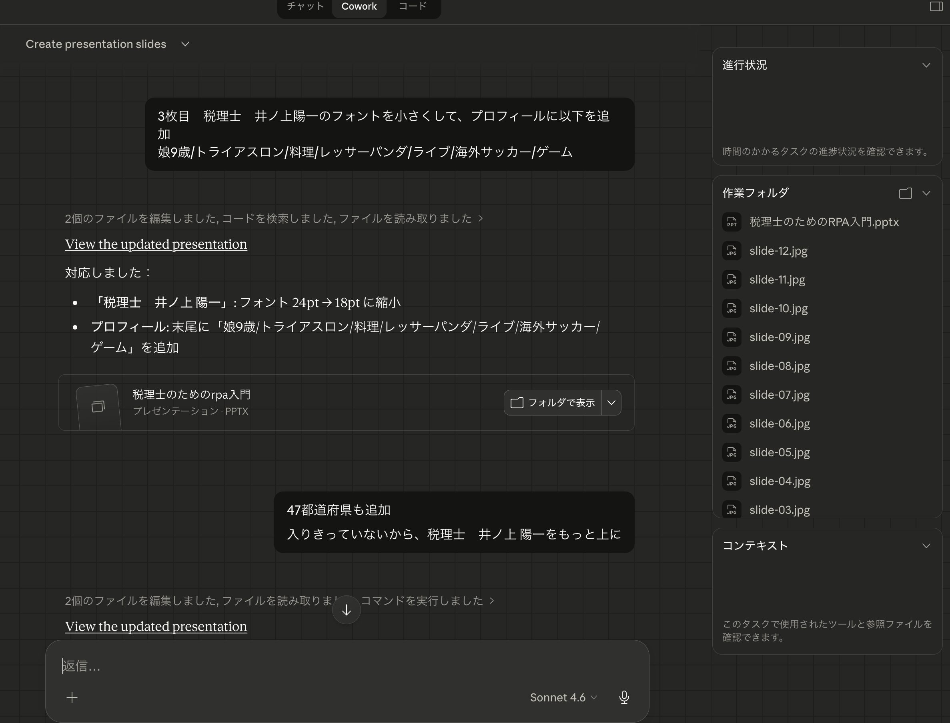Open dropdown arrow beside フォルダで表示
Viewport: 950px width, 723px height.
click(611, 403)
